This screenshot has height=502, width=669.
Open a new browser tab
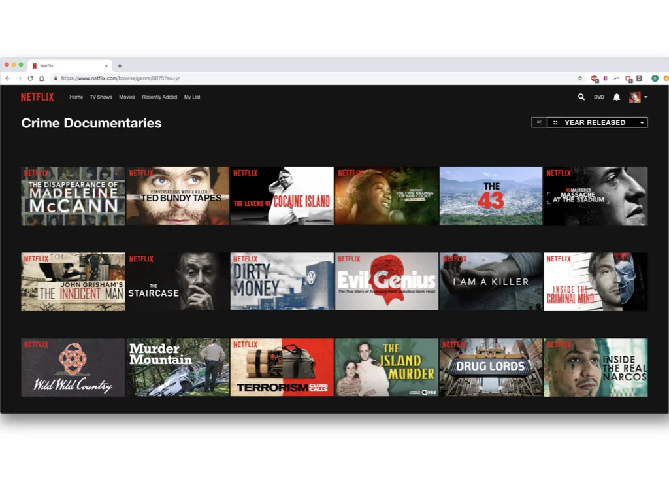coord(120,66)
